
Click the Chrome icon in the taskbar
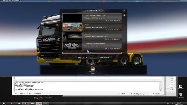(19, 103)
